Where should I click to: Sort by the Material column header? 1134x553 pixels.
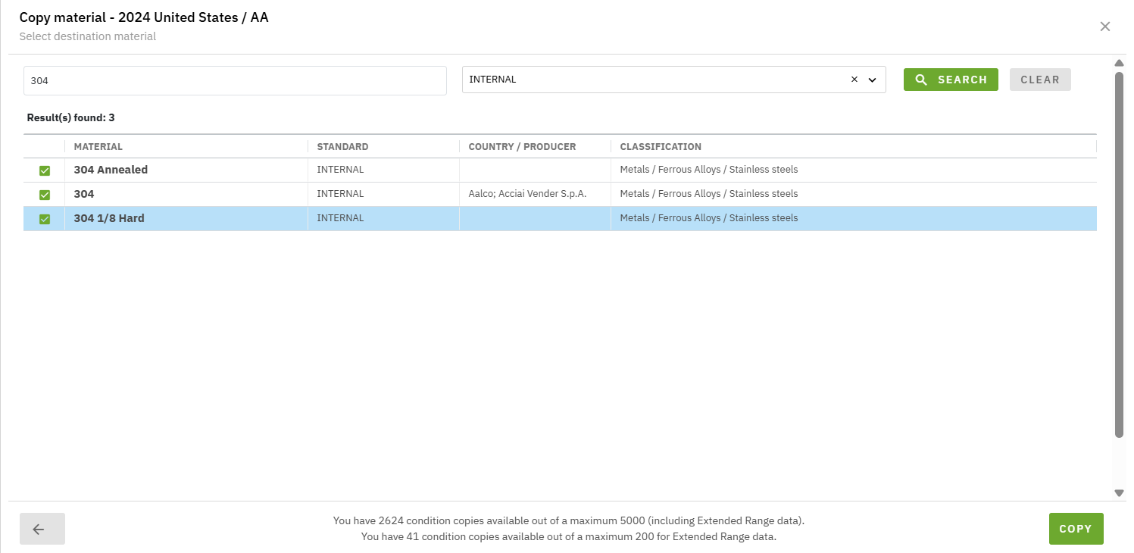tap(98, 147)
